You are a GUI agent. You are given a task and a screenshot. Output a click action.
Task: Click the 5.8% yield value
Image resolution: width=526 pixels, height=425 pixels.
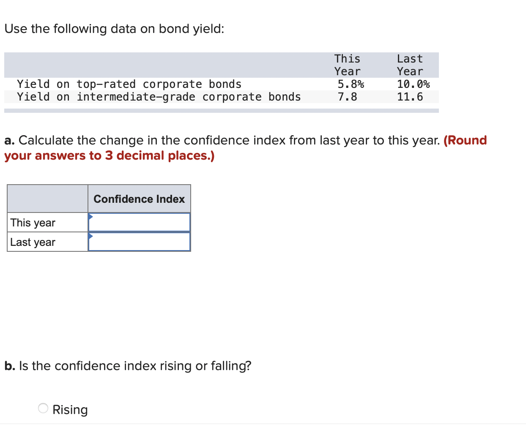click(x=351, y=84)
